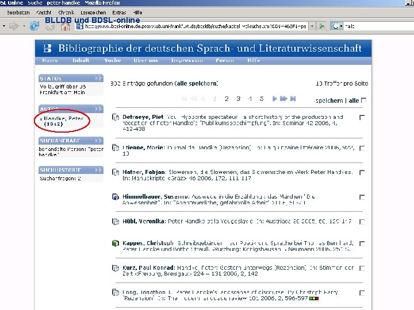Collapse the SUCHHISTORIE panel arrows
Image resolution: width=414 pixels, height=310 pixels.
click(x=98, y=170)
